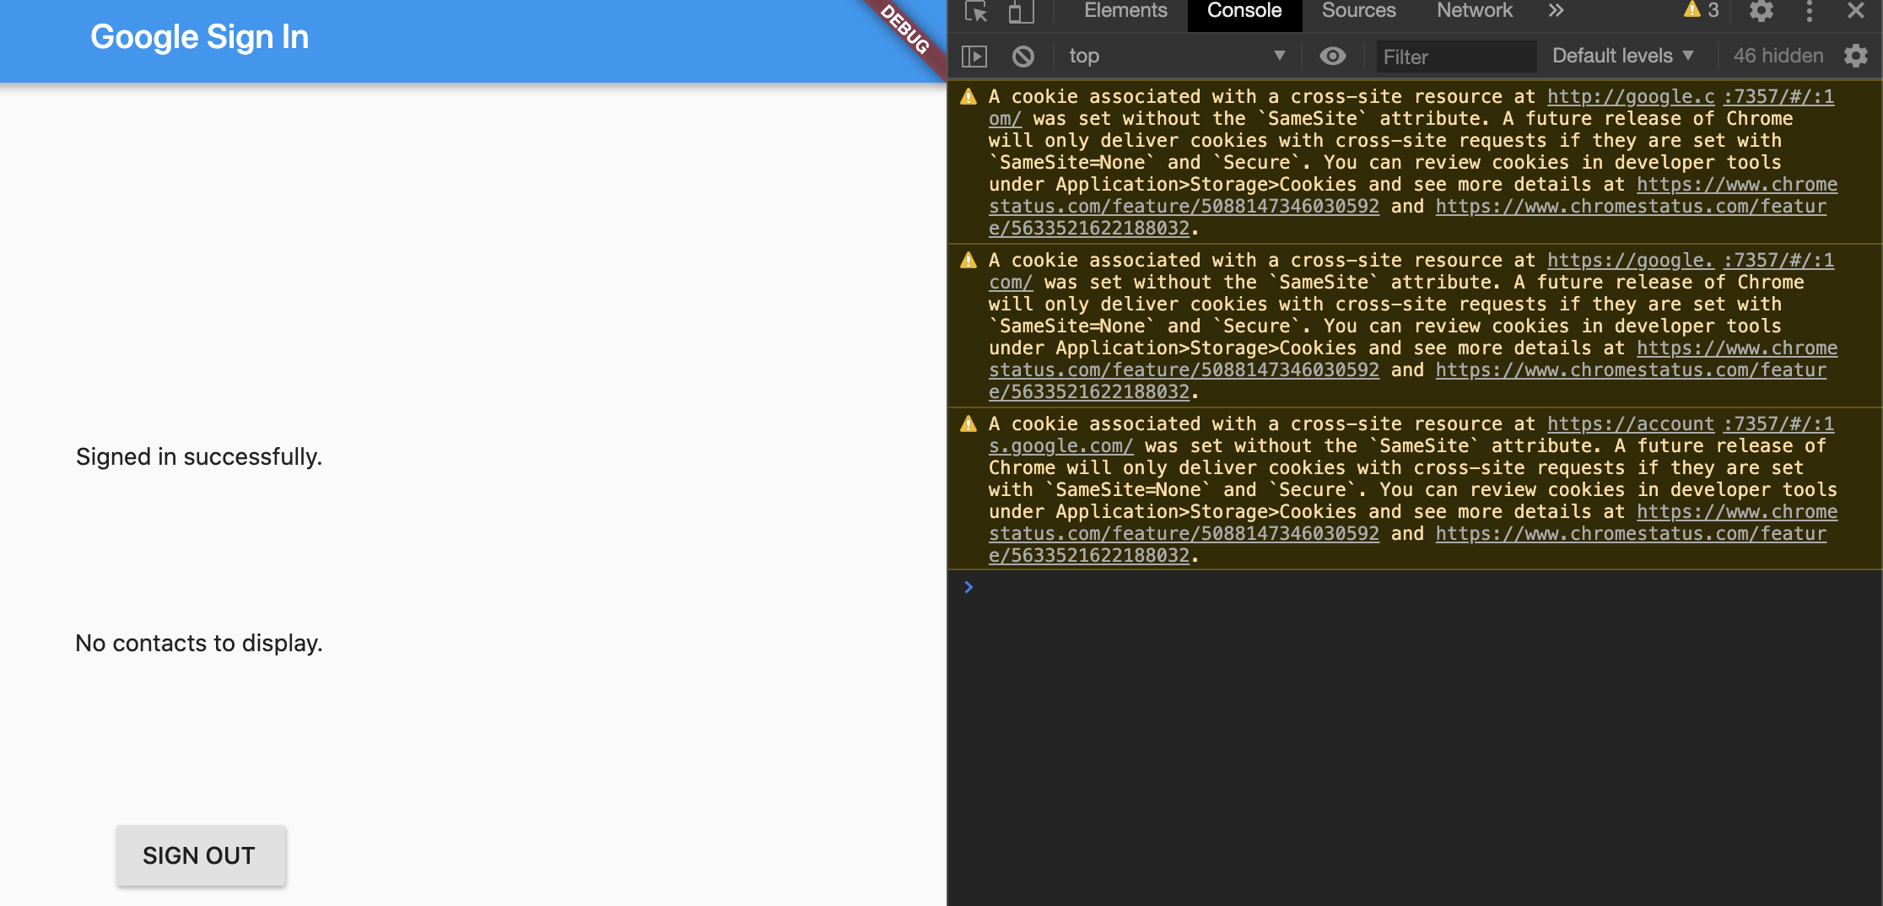Clear the console messages
The height and width of the screenshot is (906, 1883).
click(x=1024, y=55)
